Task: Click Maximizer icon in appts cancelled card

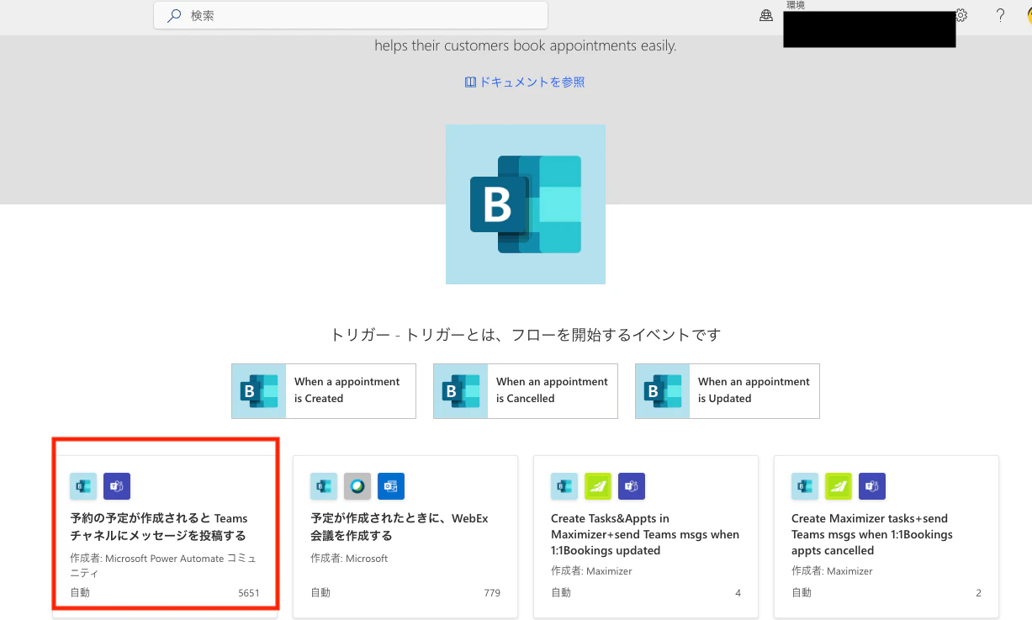Action: pos(839,486)
